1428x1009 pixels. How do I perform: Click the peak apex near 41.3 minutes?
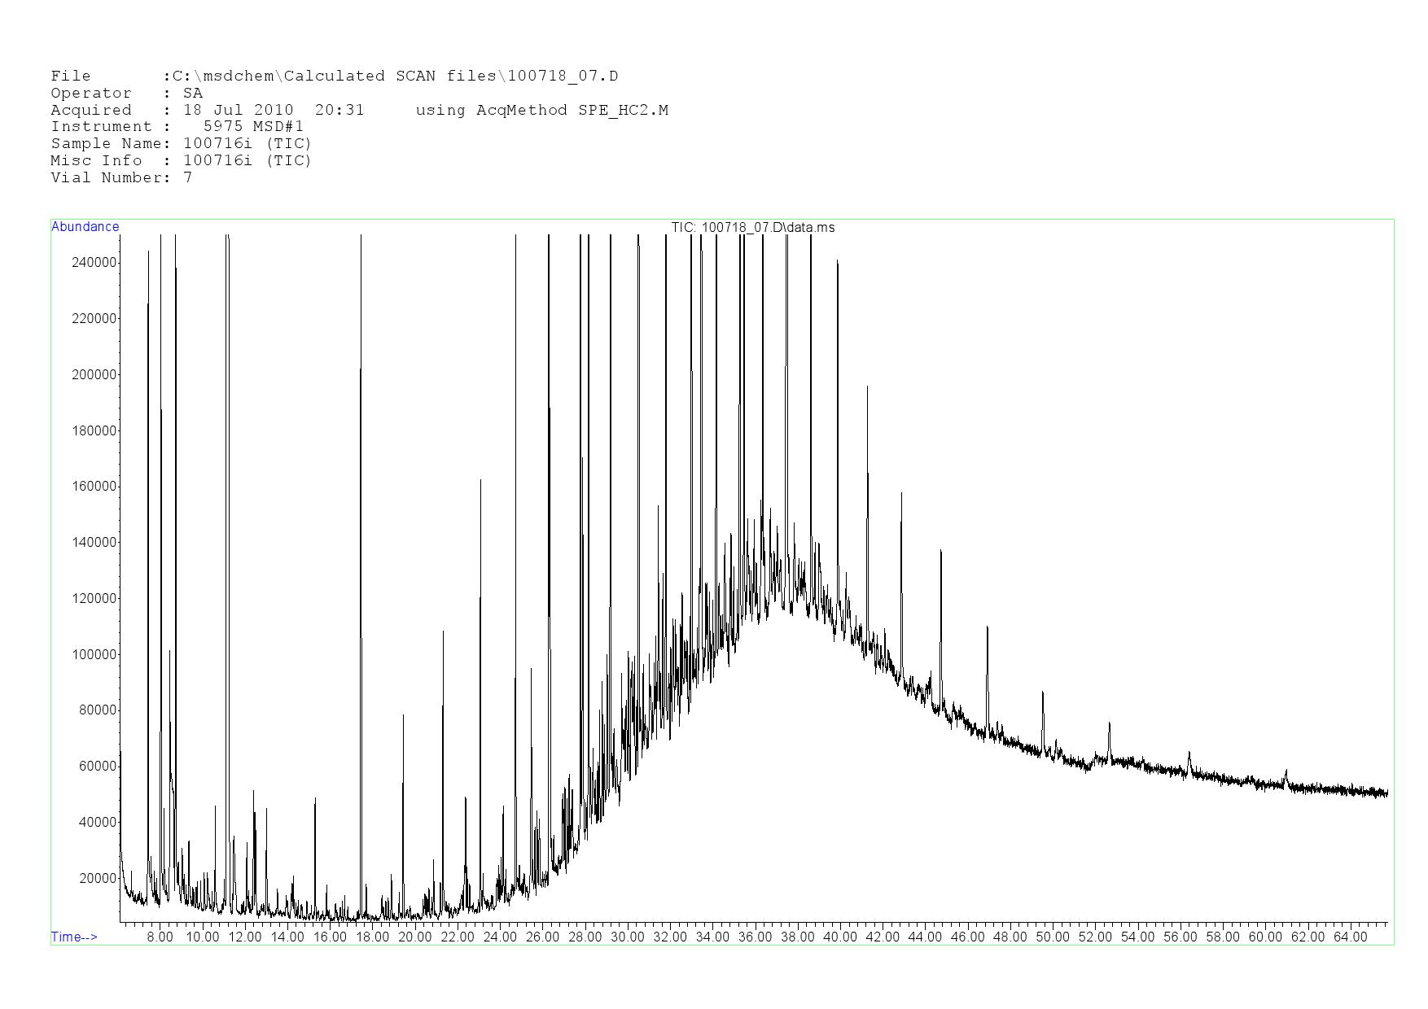coord(867,387)
